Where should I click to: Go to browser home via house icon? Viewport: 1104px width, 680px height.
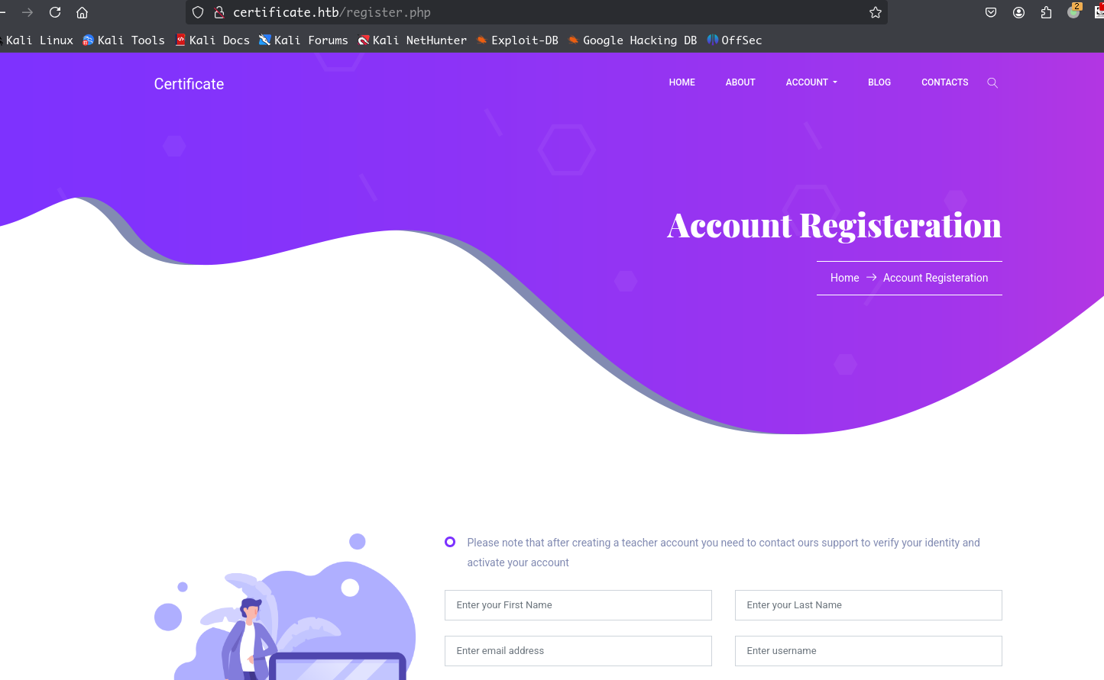coord(83,12)
